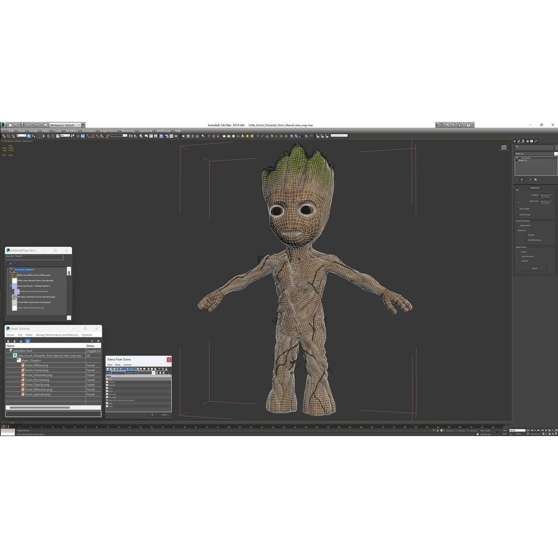Click the Mirror tool icon
The width and height of the screenshot is (558, 558).
(131, 136)
